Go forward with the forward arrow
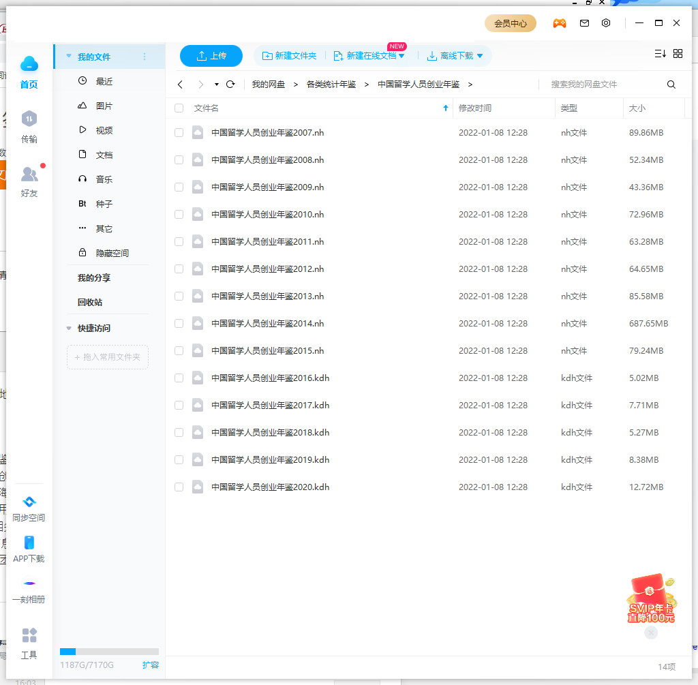This screenshot has width=698, height=685. pyautogui.click(x=201, y=85)
